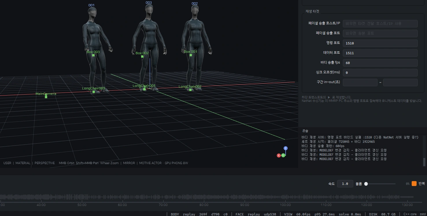The width and height of the screenshot is (427, 216).
Task: Toggle the MIRROR viewport option
Action: click(x=129, y=163)
